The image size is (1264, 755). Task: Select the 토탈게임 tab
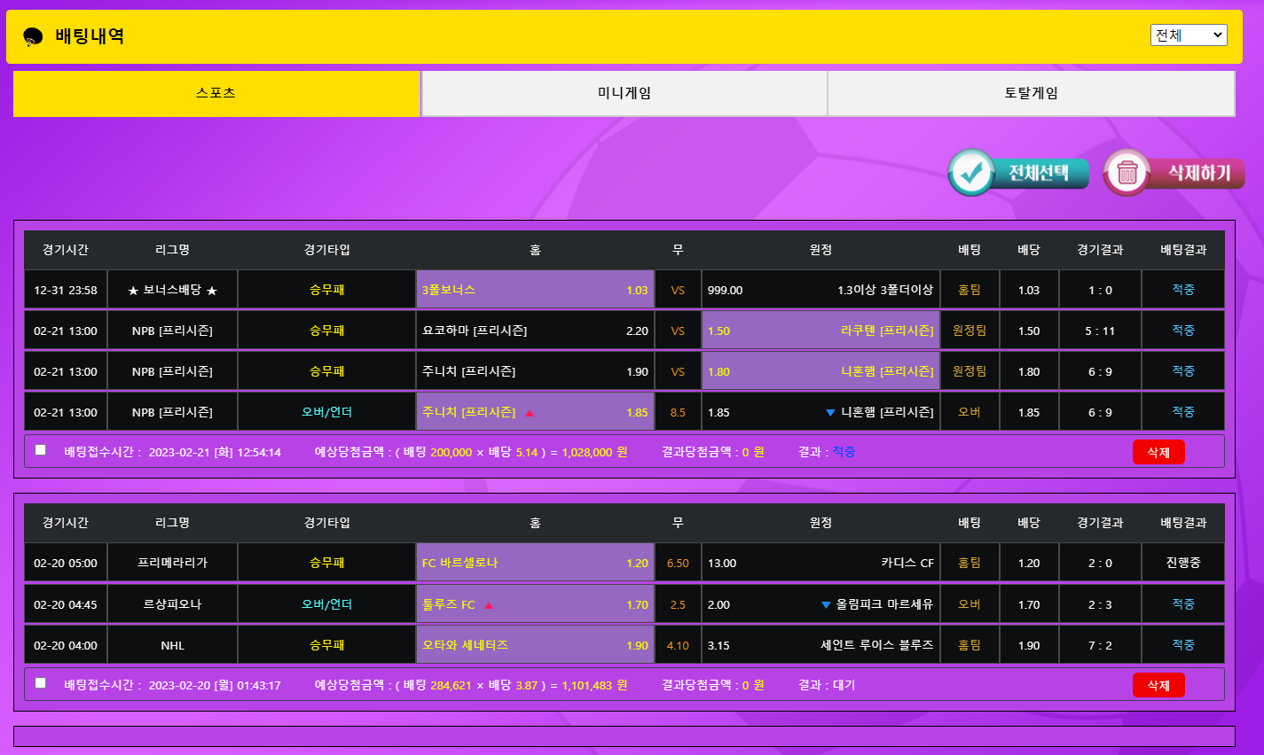pyautogui.click(x=1031, y=94)
